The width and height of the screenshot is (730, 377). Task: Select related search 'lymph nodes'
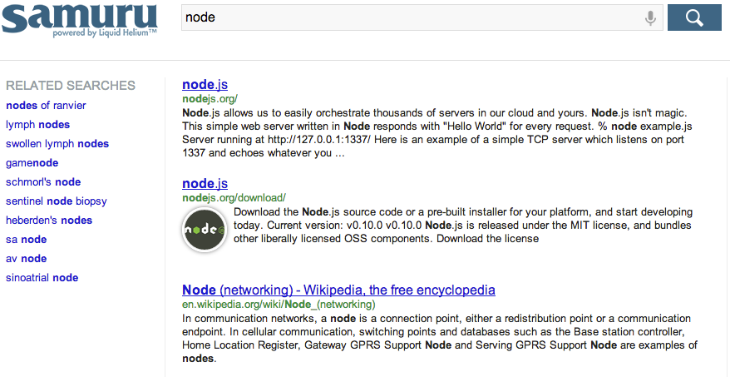(x=37, y=125)
